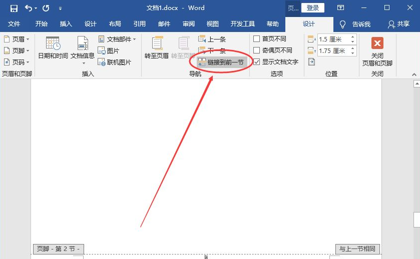The height and width of the screenshot is (259, 420).
Task: Open the 插入 Insert ribbon tab
Action: [x=66, y=24]
